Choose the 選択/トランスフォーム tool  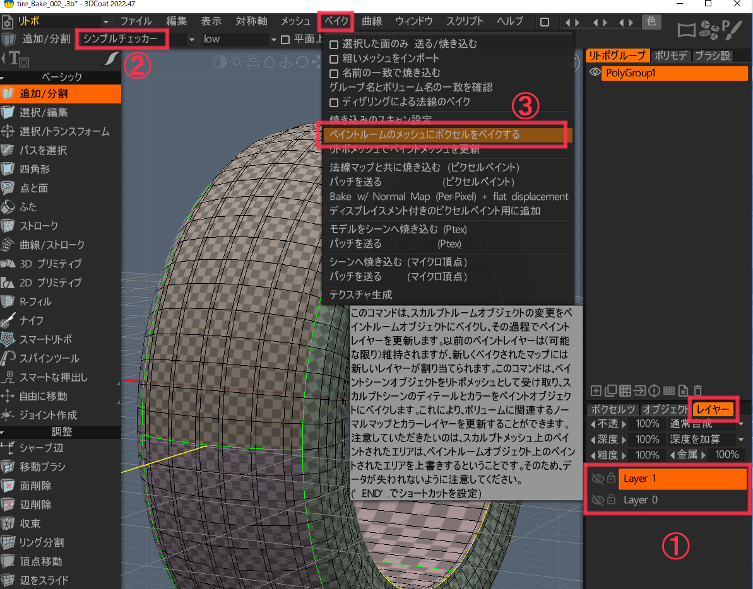[60, 131]
